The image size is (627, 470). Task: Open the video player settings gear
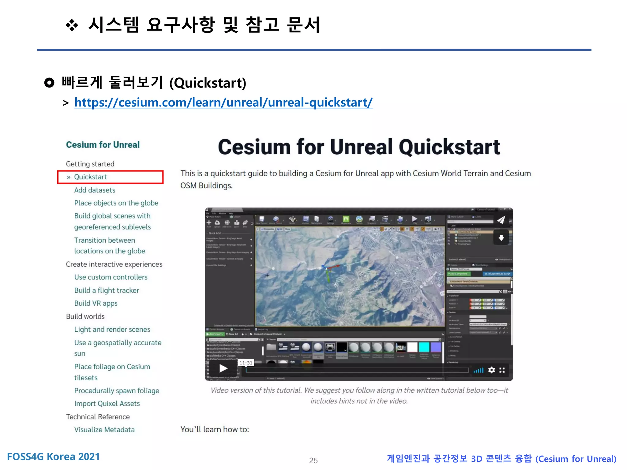491,370
